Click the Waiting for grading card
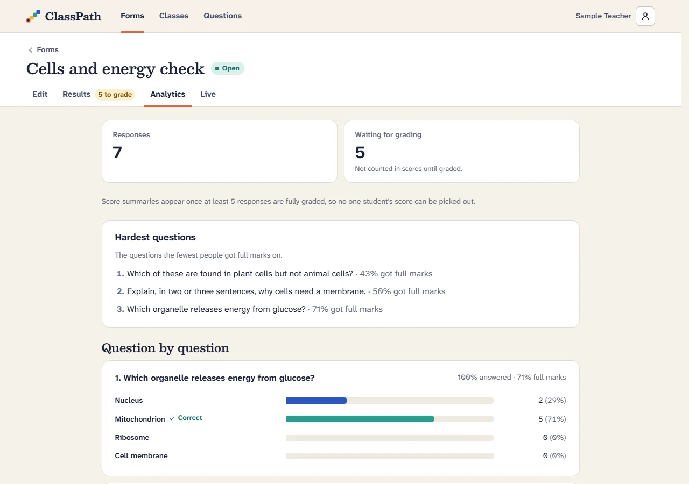The height and width of the screenshot is (484, 689). click(x=462, y=151)
